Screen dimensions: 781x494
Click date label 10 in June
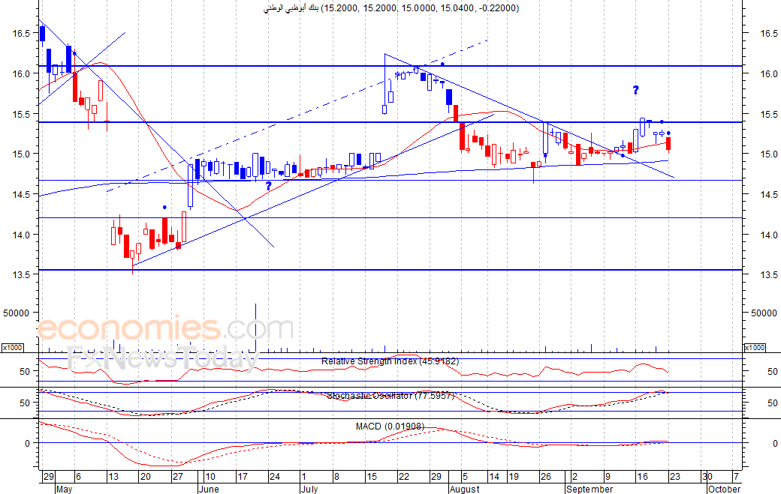210,477
